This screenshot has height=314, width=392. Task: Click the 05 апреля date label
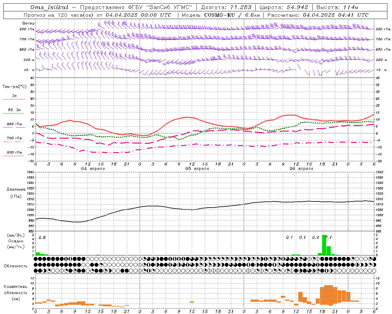(x=197, y=169)
